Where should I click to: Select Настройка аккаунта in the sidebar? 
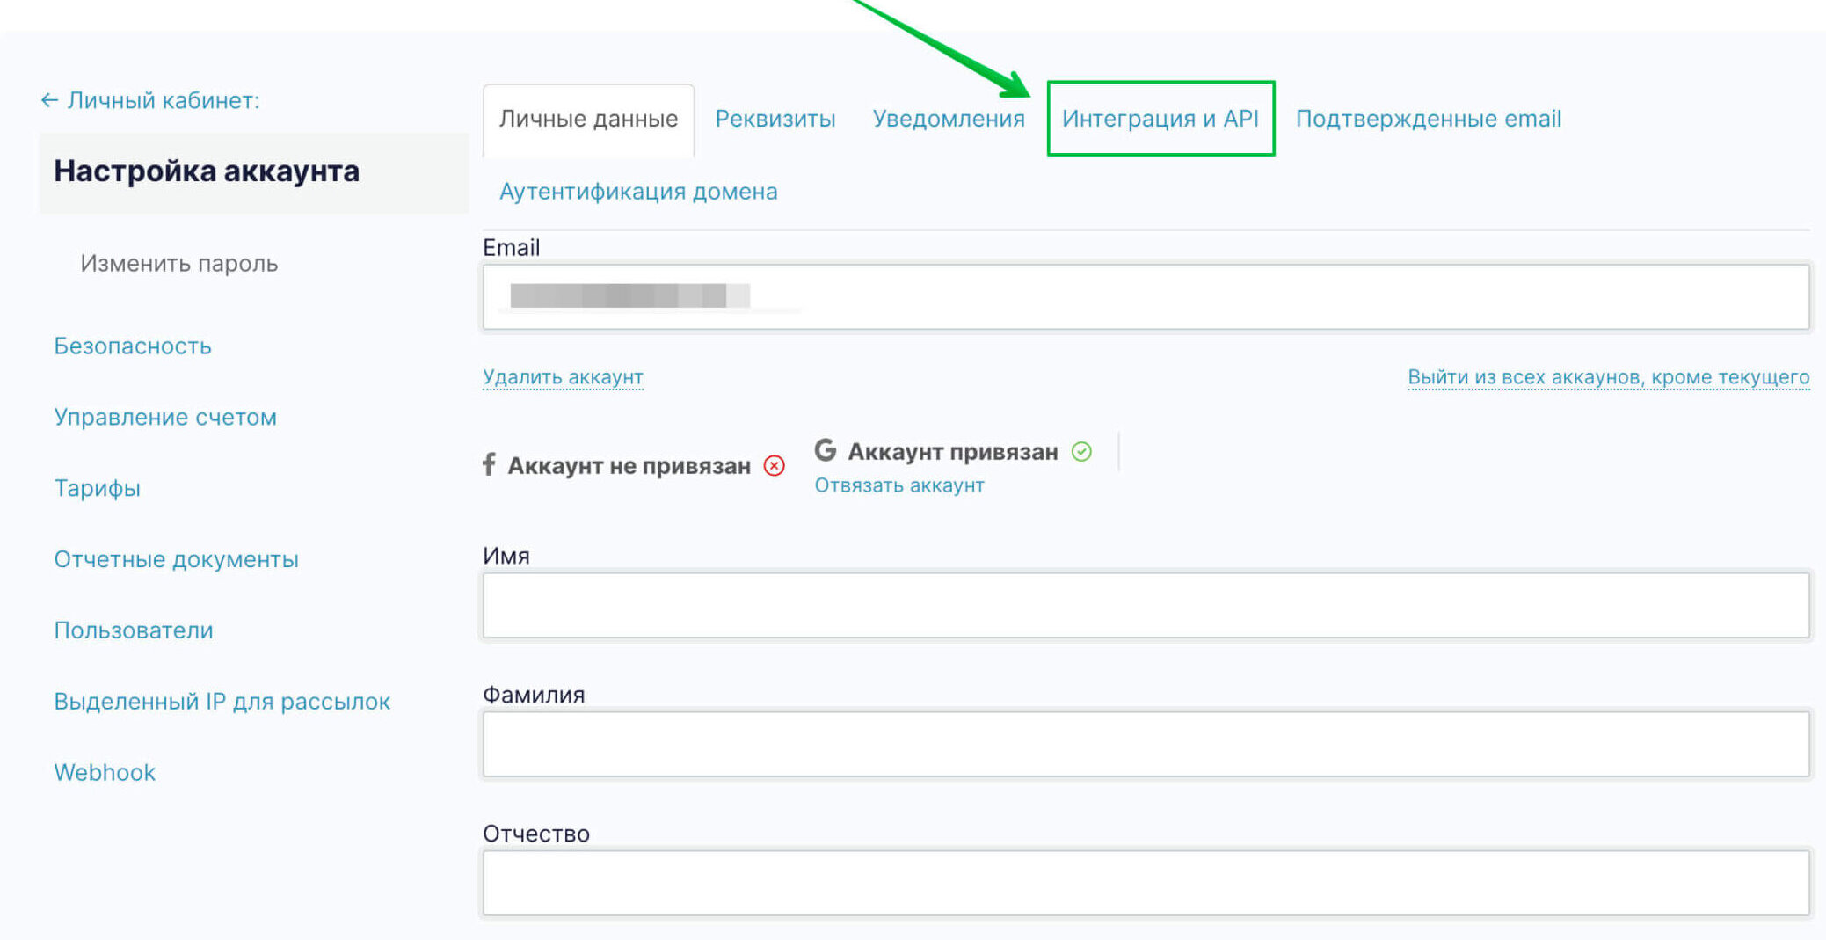pyautogui.click(x=254, y=171)
